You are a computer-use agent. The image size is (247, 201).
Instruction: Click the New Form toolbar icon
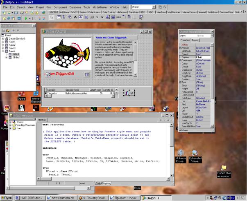[19, 18]
